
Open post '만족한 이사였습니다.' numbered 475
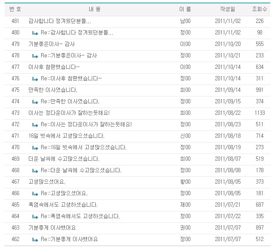[x=53, y=90]
